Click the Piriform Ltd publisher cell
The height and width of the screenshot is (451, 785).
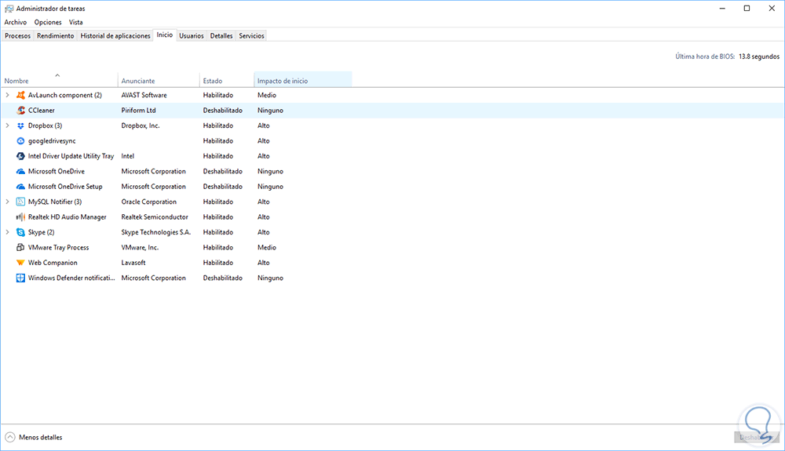coord(139,111)
